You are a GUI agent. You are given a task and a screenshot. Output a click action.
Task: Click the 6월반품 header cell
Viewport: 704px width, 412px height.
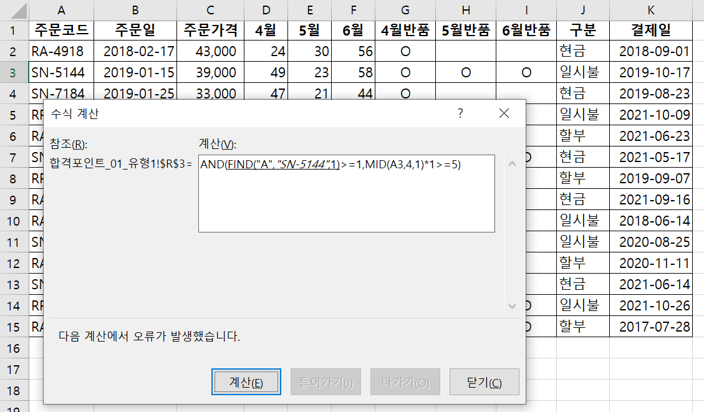point(526,30)
